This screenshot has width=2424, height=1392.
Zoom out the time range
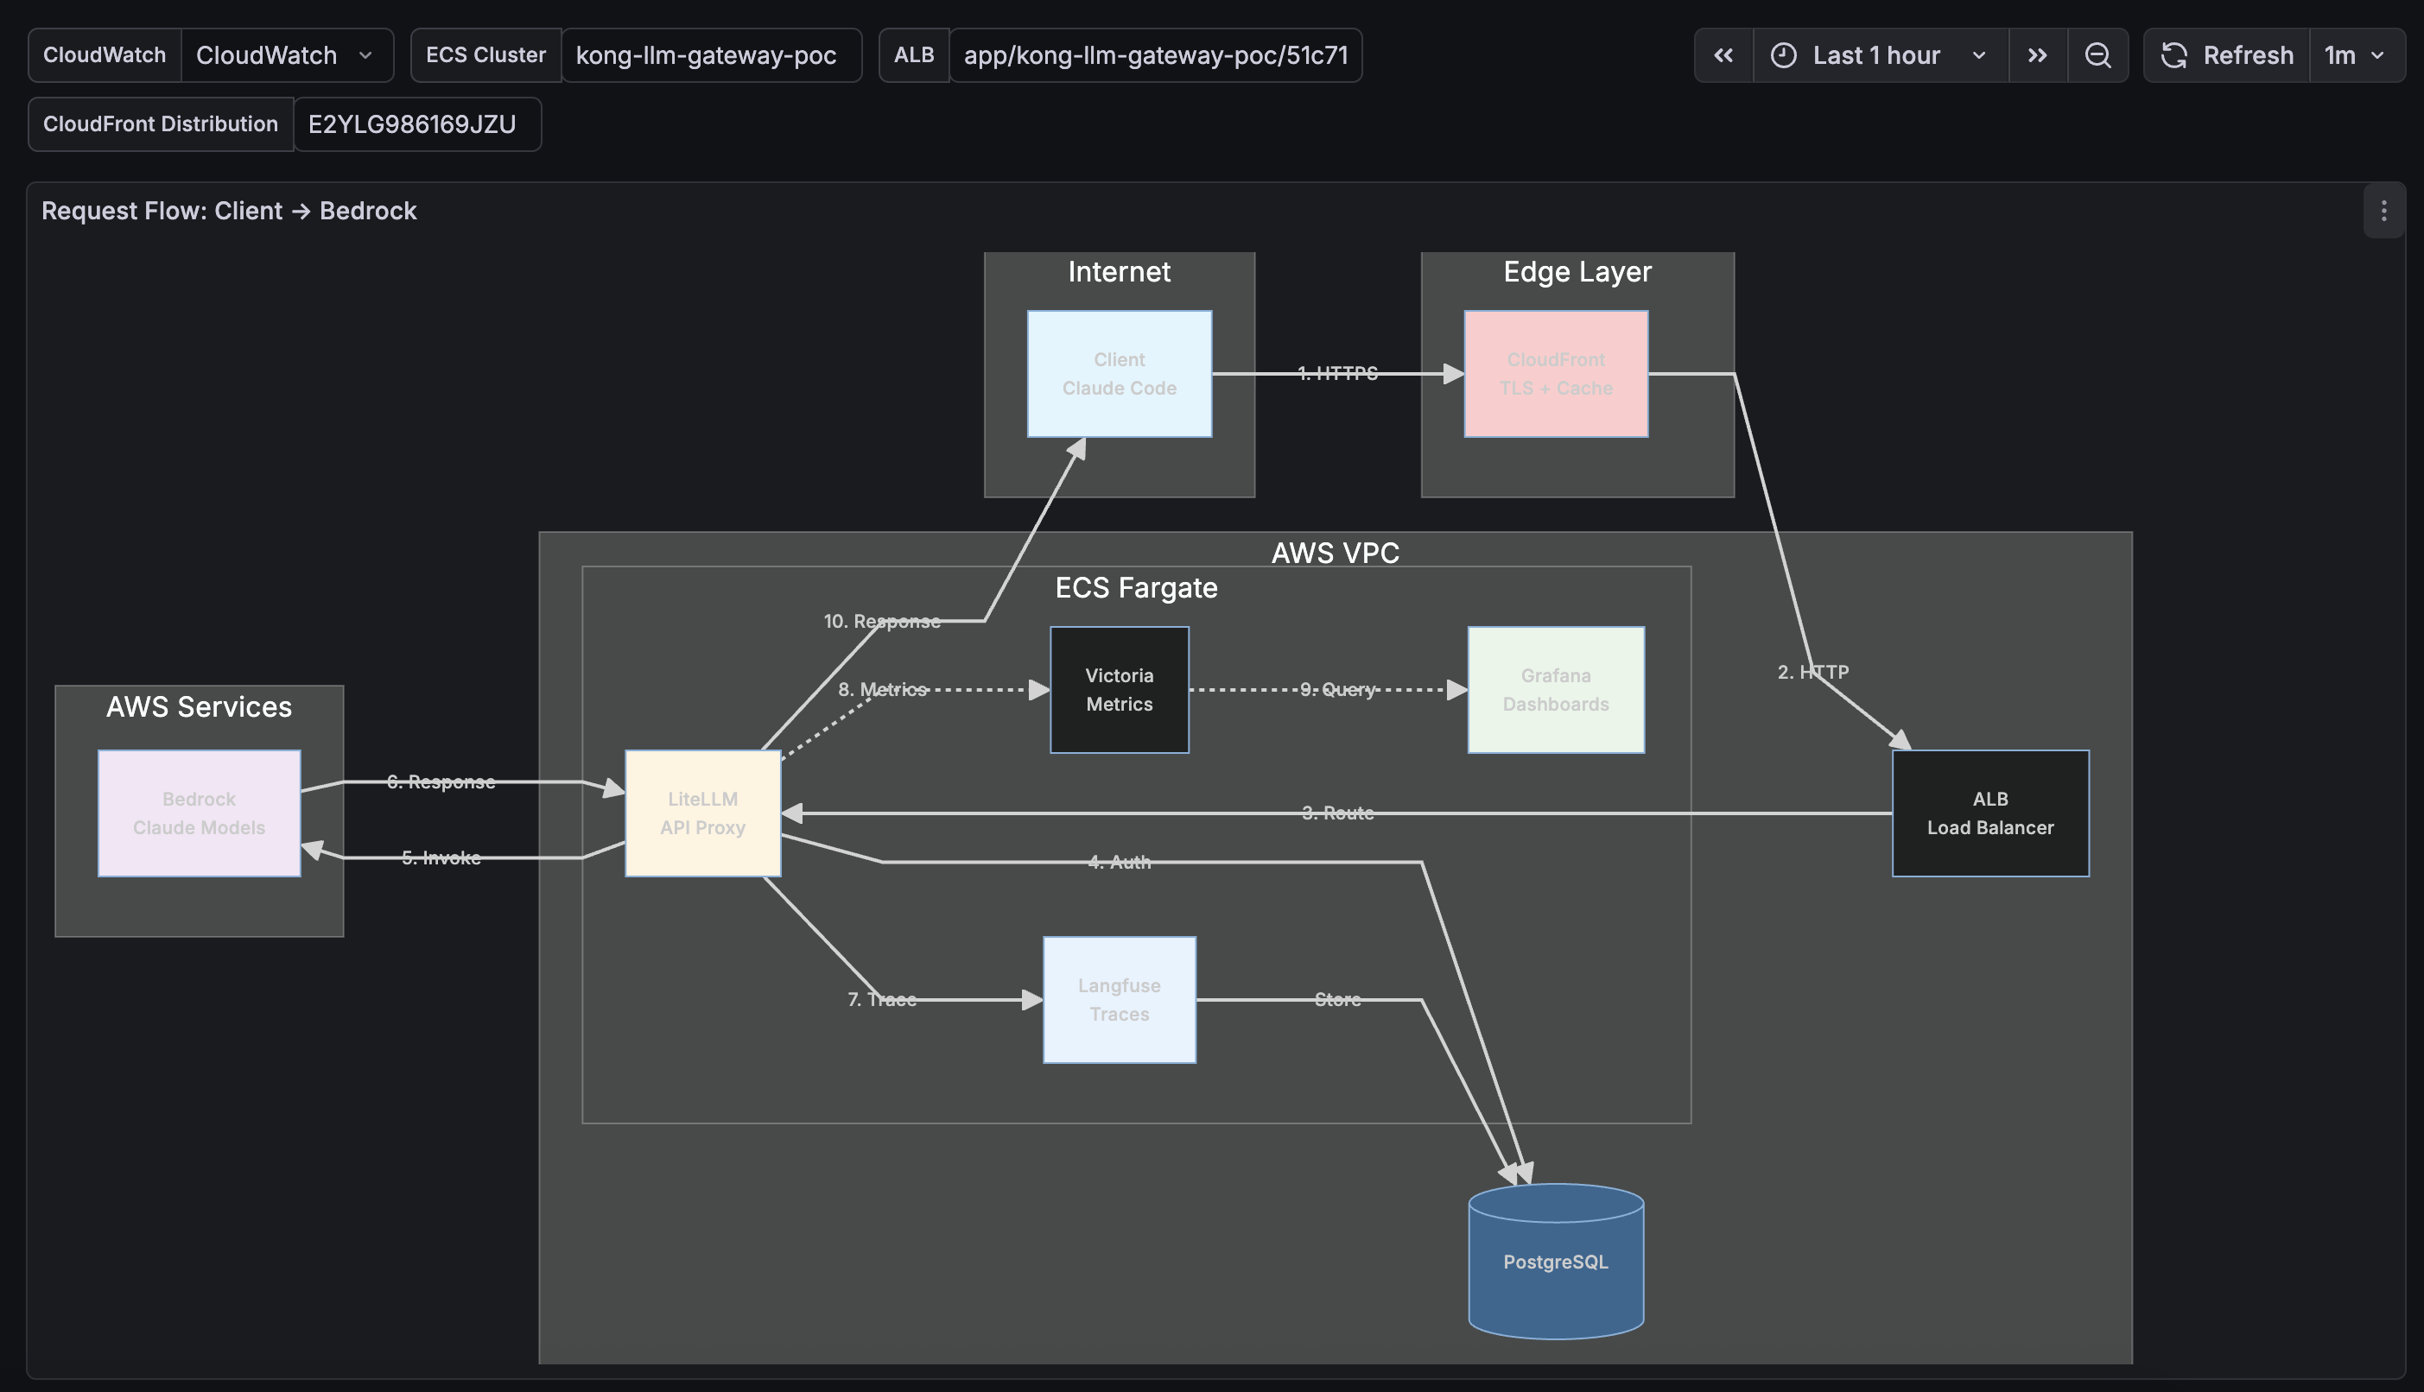click(2098, 55)
